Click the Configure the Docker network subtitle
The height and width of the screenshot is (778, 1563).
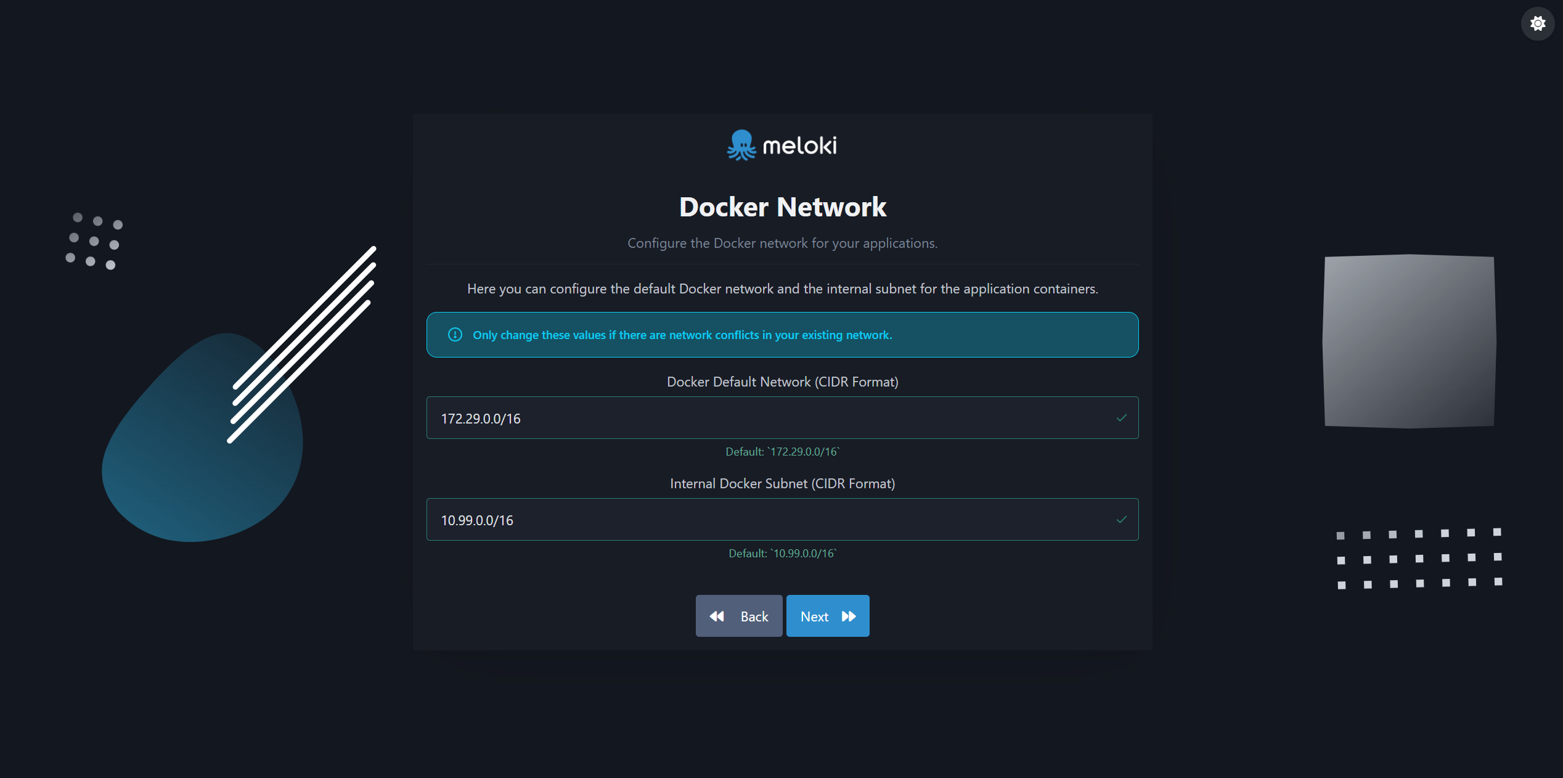tap(782, 243)
